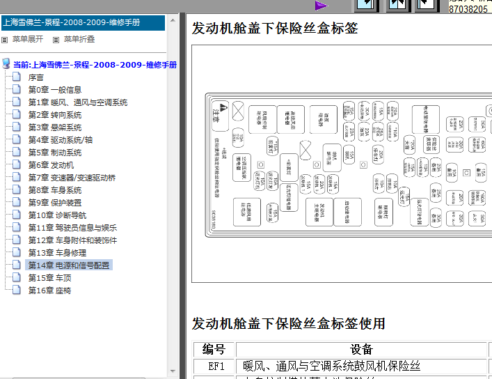Go to 第13章 车身修理
Screen dimensions: 492x379
57,253
